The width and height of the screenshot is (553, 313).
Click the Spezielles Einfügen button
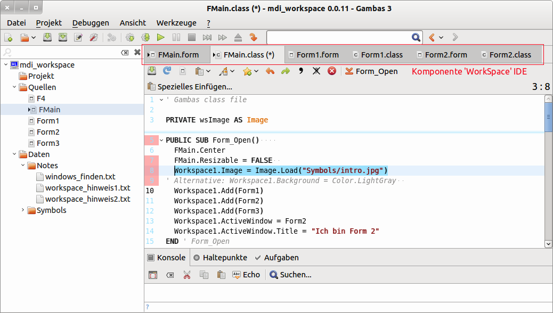(190, 87)
